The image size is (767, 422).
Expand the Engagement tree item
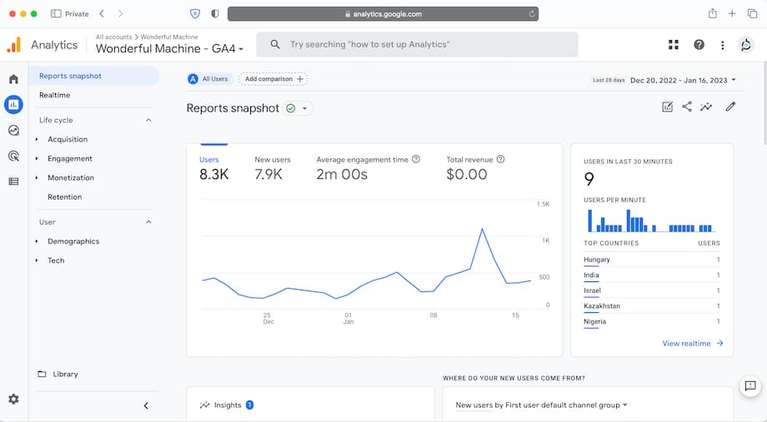tap(37, 159)
